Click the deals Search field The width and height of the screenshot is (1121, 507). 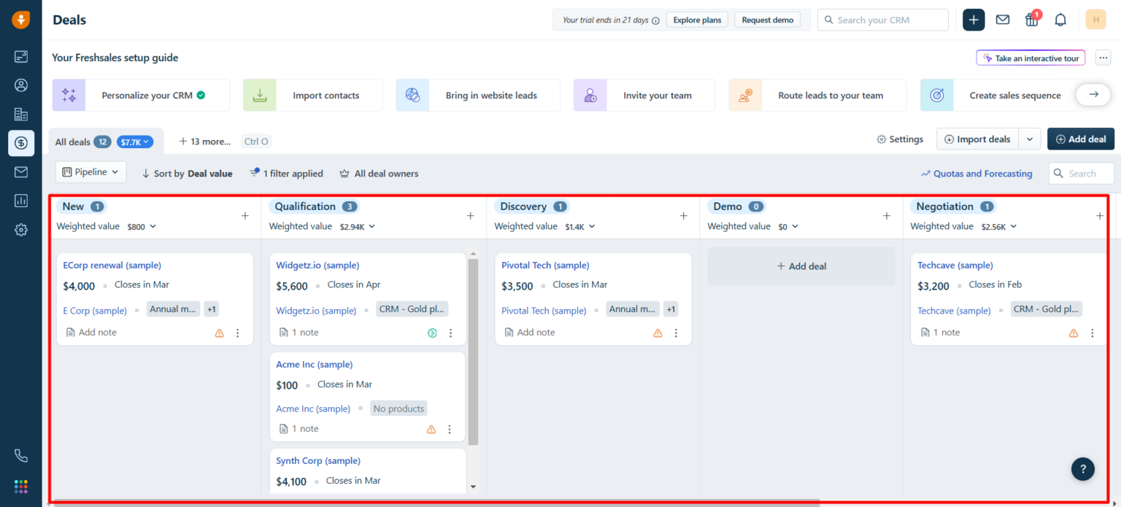[1082, 174]
